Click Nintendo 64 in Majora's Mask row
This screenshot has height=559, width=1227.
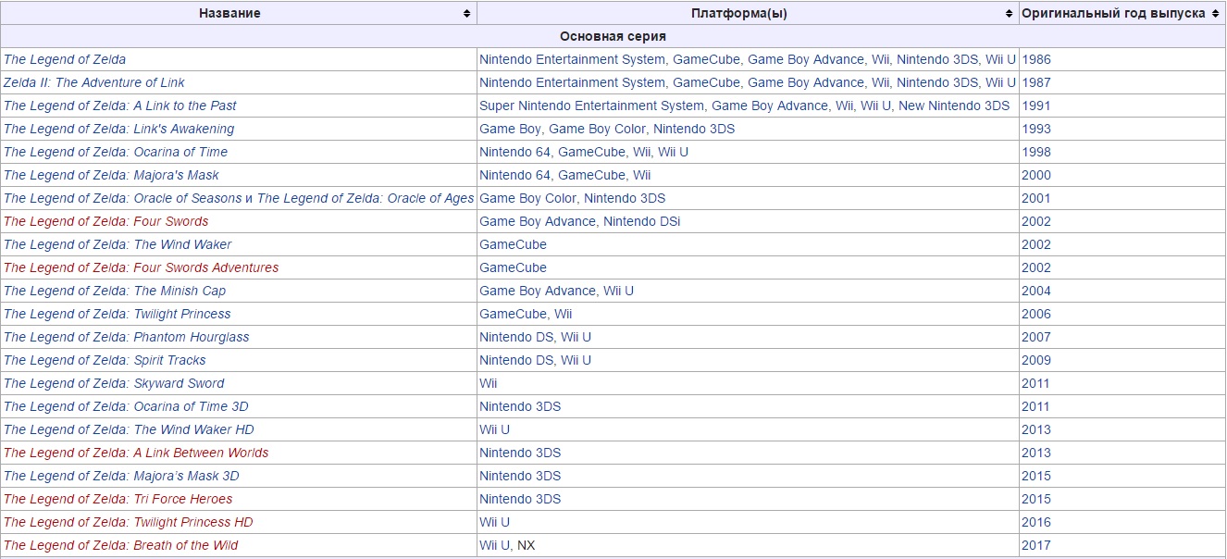[514, 175]
